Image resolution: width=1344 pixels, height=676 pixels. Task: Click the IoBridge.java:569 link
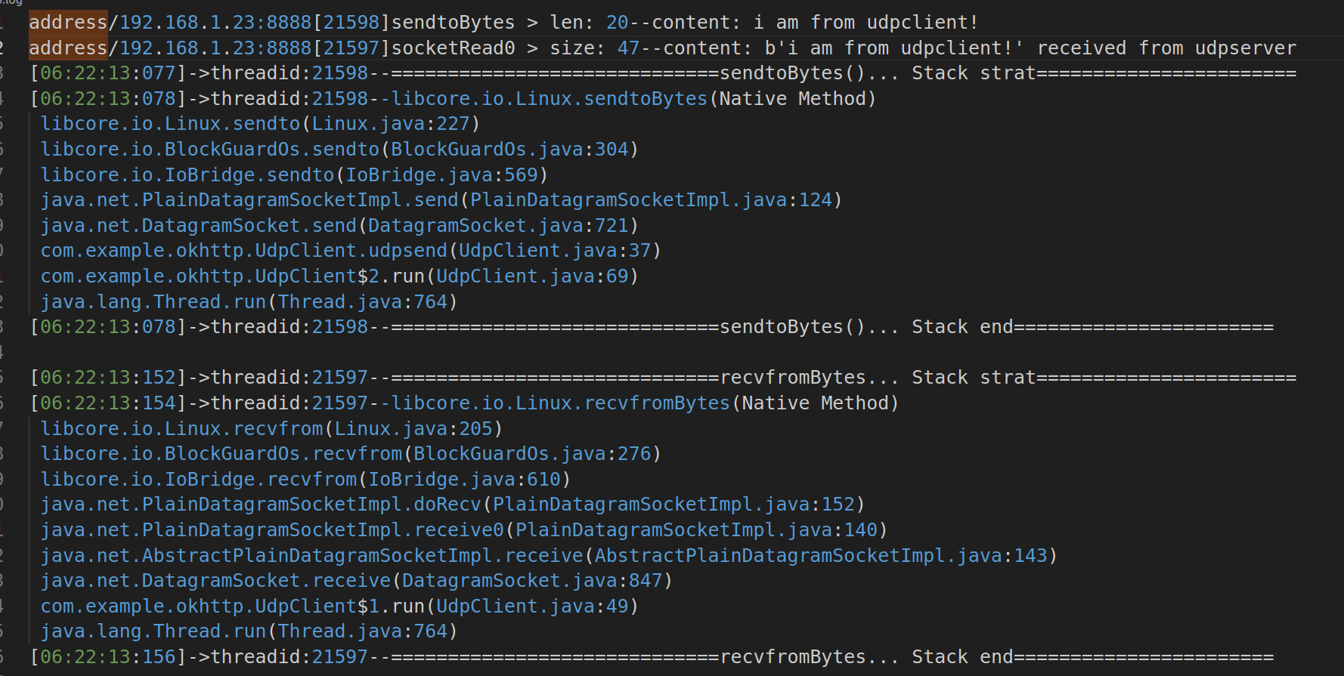(441, 175)
